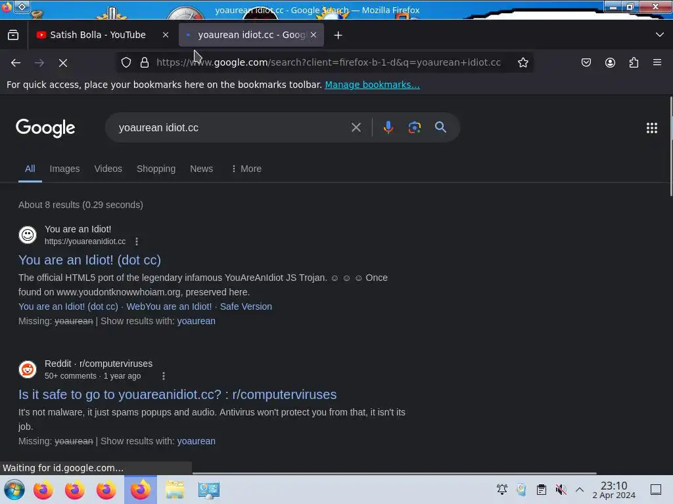Open the clipboard tray icon

(x=542, y=490)
